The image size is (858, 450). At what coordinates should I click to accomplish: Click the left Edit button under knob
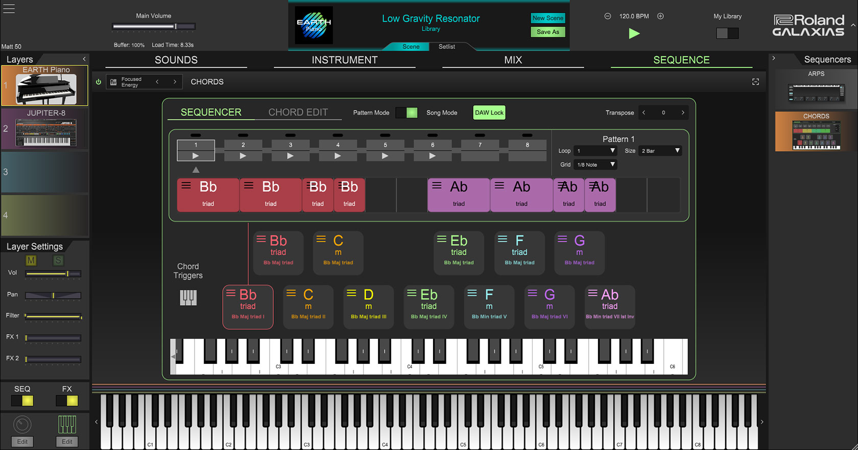pos(22,442)
